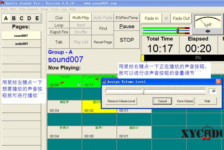224x150 pixels.
Task: Select the sound007 page
Action: (x=21, y=36)
